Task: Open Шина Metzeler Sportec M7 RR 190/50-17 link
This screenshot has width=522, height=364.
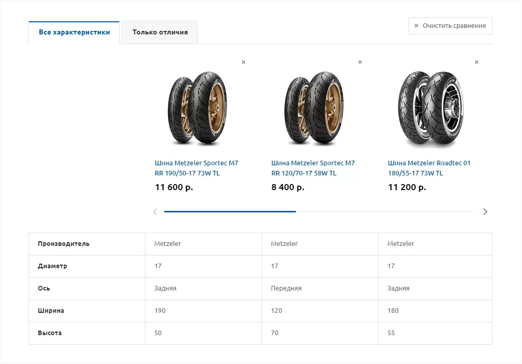Action: tap(197, 168)
